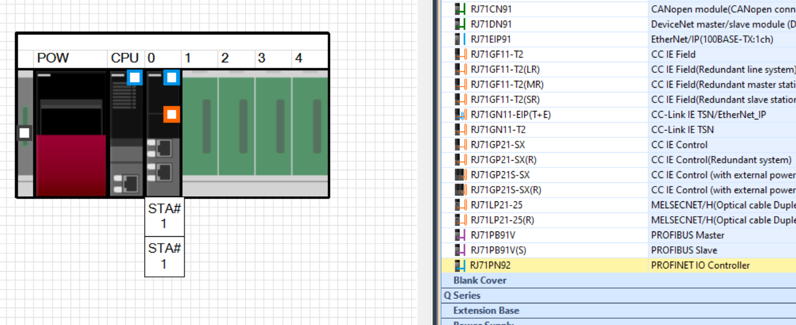The image size is (796, 325).
Task: Click the RJ71GF11-T2(MR) module icon
Action: (460, 85)
